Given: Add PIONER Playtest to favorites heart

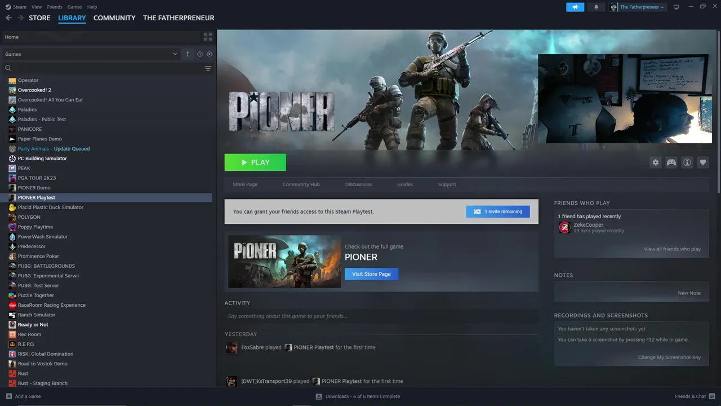Looking at the screenshot, I should (703, 162).
